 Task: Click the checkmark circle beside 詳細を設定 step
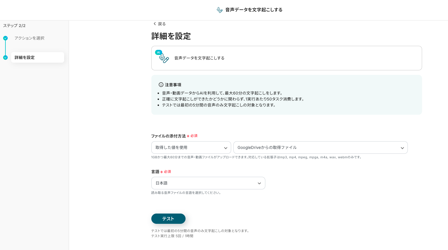point(5,58)
